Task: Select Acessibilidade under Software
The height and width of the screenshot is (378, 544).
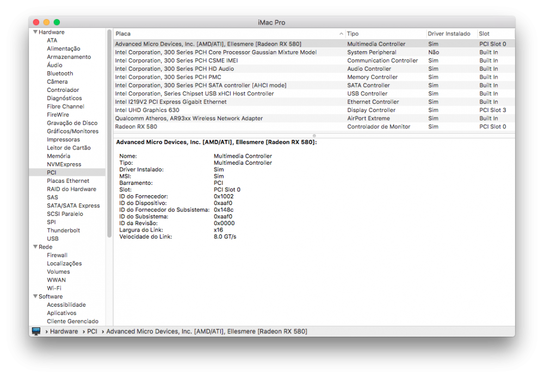Action: 66,305
